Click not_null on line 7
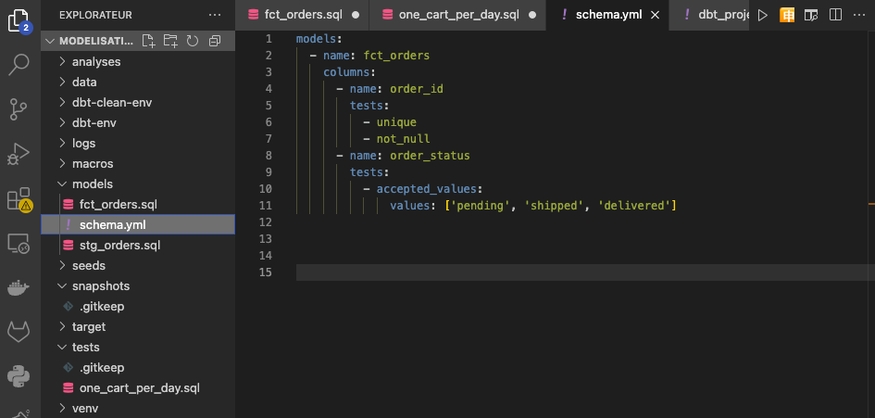875x418 pixels. coord(403,139)
